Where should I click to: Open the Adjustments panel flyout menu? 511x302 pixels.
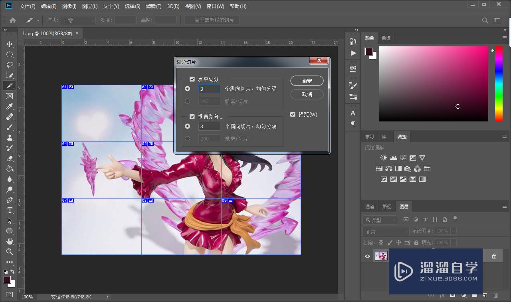505,136
